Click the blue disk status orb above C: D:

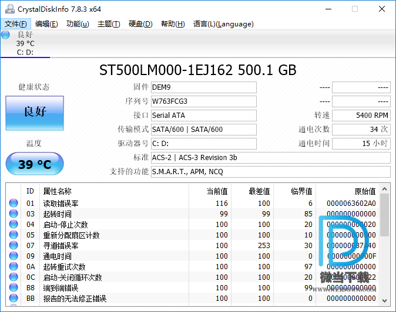[5, 35]
